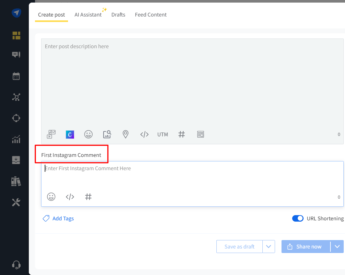This screenshot has height=275, width=345.
Task: Open the headset support icon
Action: (x=16, y=265)
